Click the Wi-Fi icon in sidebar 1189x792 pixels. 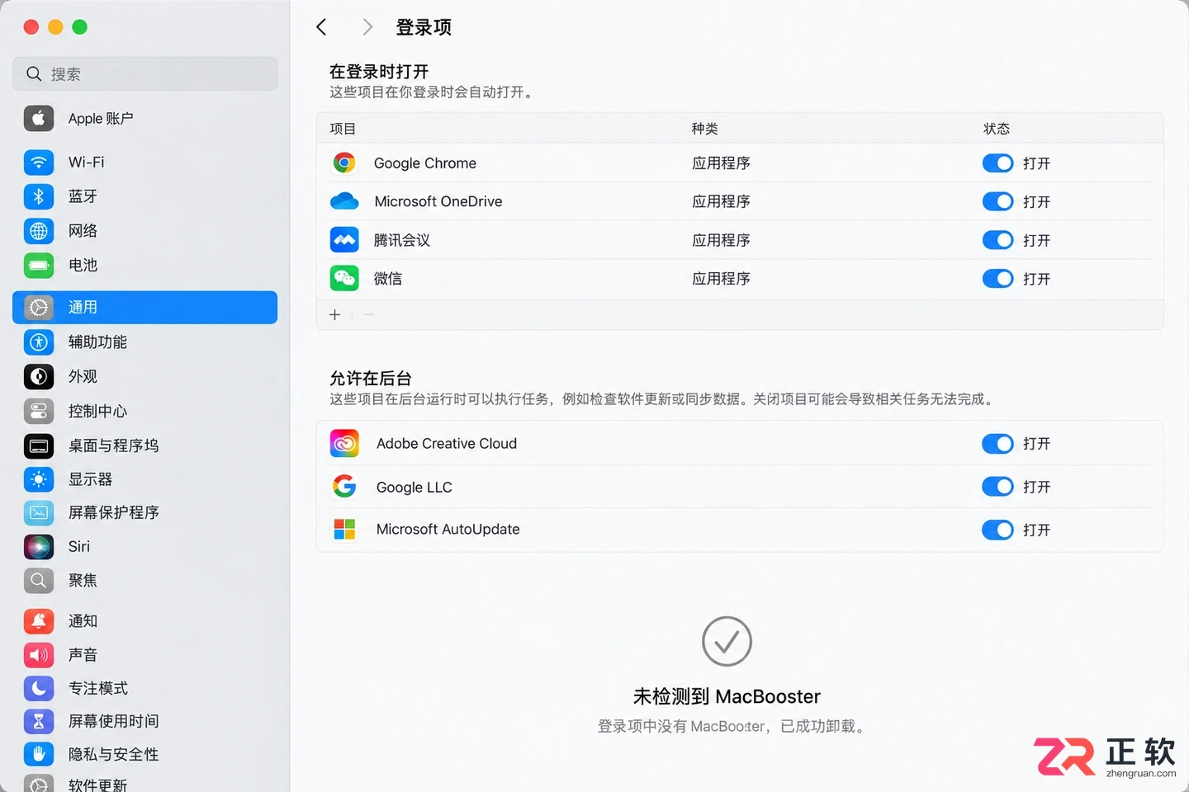click(39, 163)
